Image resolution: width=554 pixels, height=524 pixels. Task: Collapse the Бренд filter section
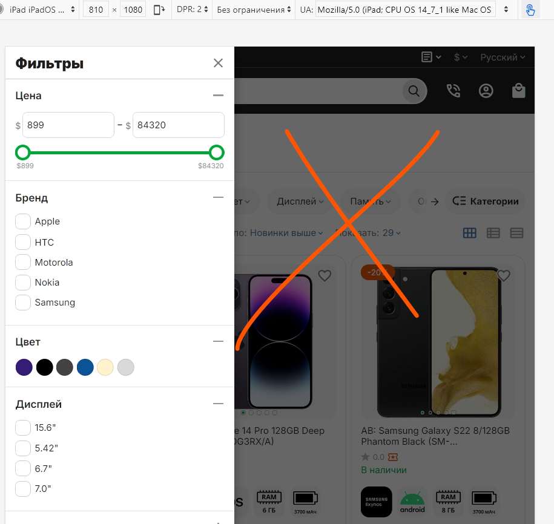pyautogui.click(x=219, y=197)
